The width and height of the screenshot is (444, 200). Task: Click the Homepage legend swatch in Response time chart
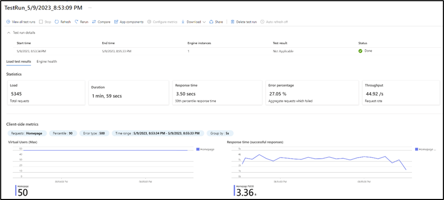click(417, 149)
